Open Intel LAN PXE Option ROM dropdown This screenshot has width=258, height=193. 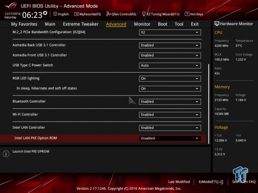(x=170, y=138)
